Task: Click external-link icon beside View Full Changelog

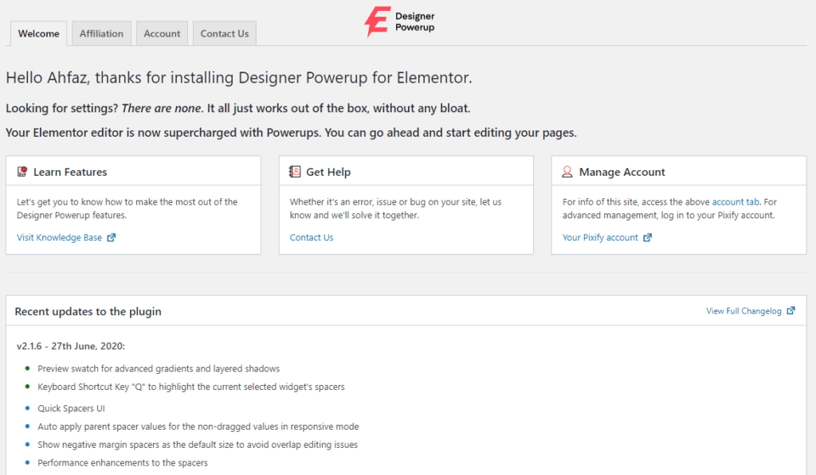Action: tap(791, 311)
